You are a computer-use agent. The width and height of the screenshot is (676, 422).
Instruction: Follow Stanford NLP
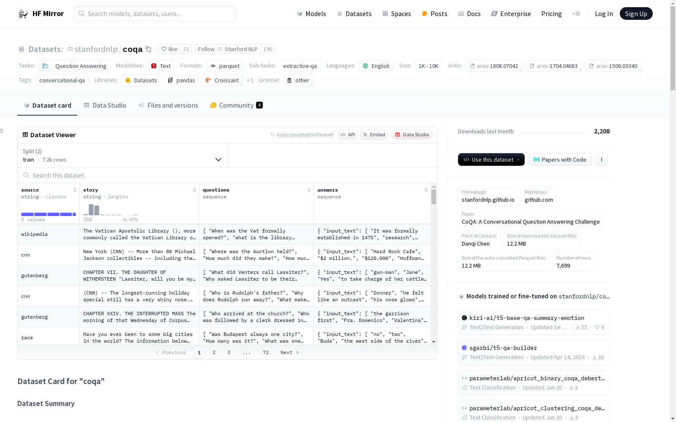[x=228, y=49]
